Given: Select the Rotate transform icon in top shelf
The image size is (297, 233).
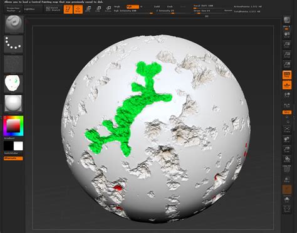Looking at the screenshot, I should (x=108, y=9).
